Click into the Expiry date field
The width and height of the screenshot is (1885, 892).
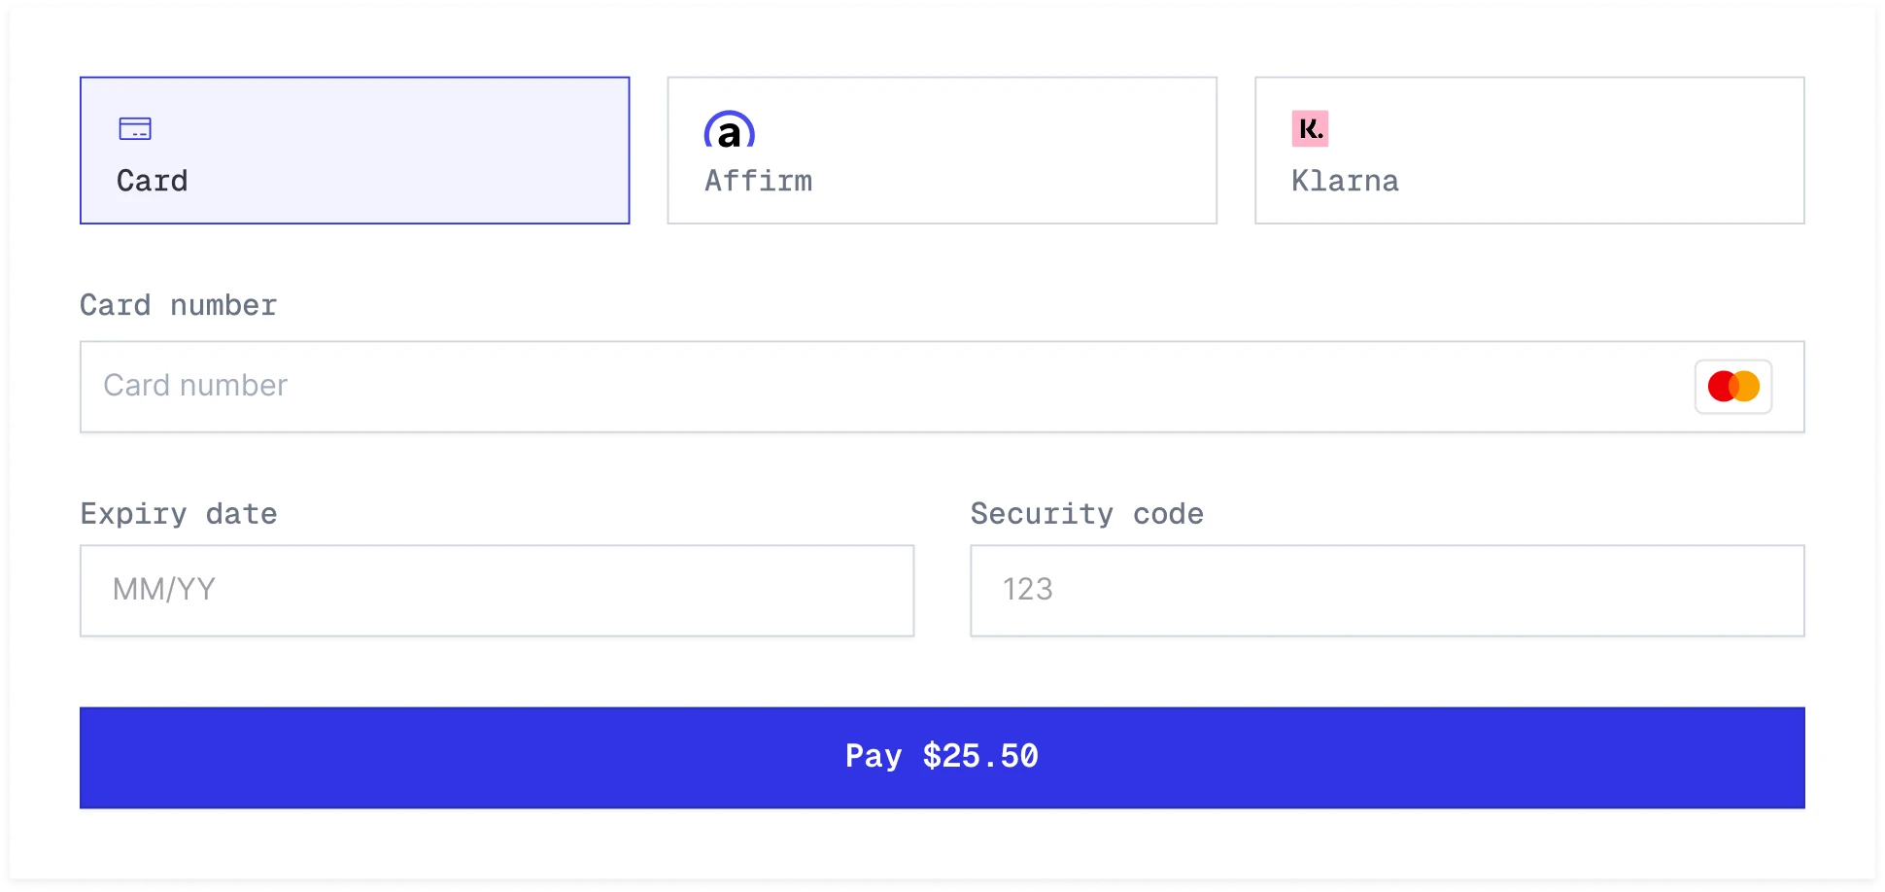click(497, 591)
